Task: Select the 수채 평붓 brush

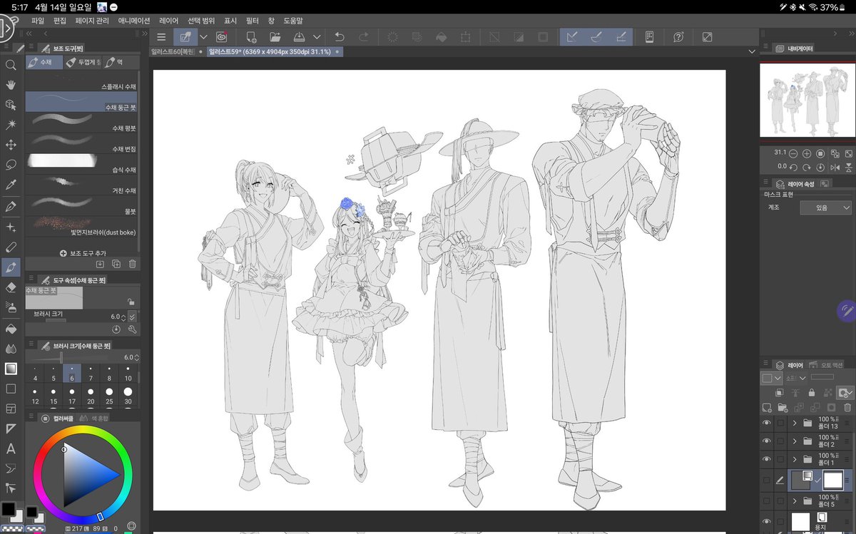Action: pos(82,124)
